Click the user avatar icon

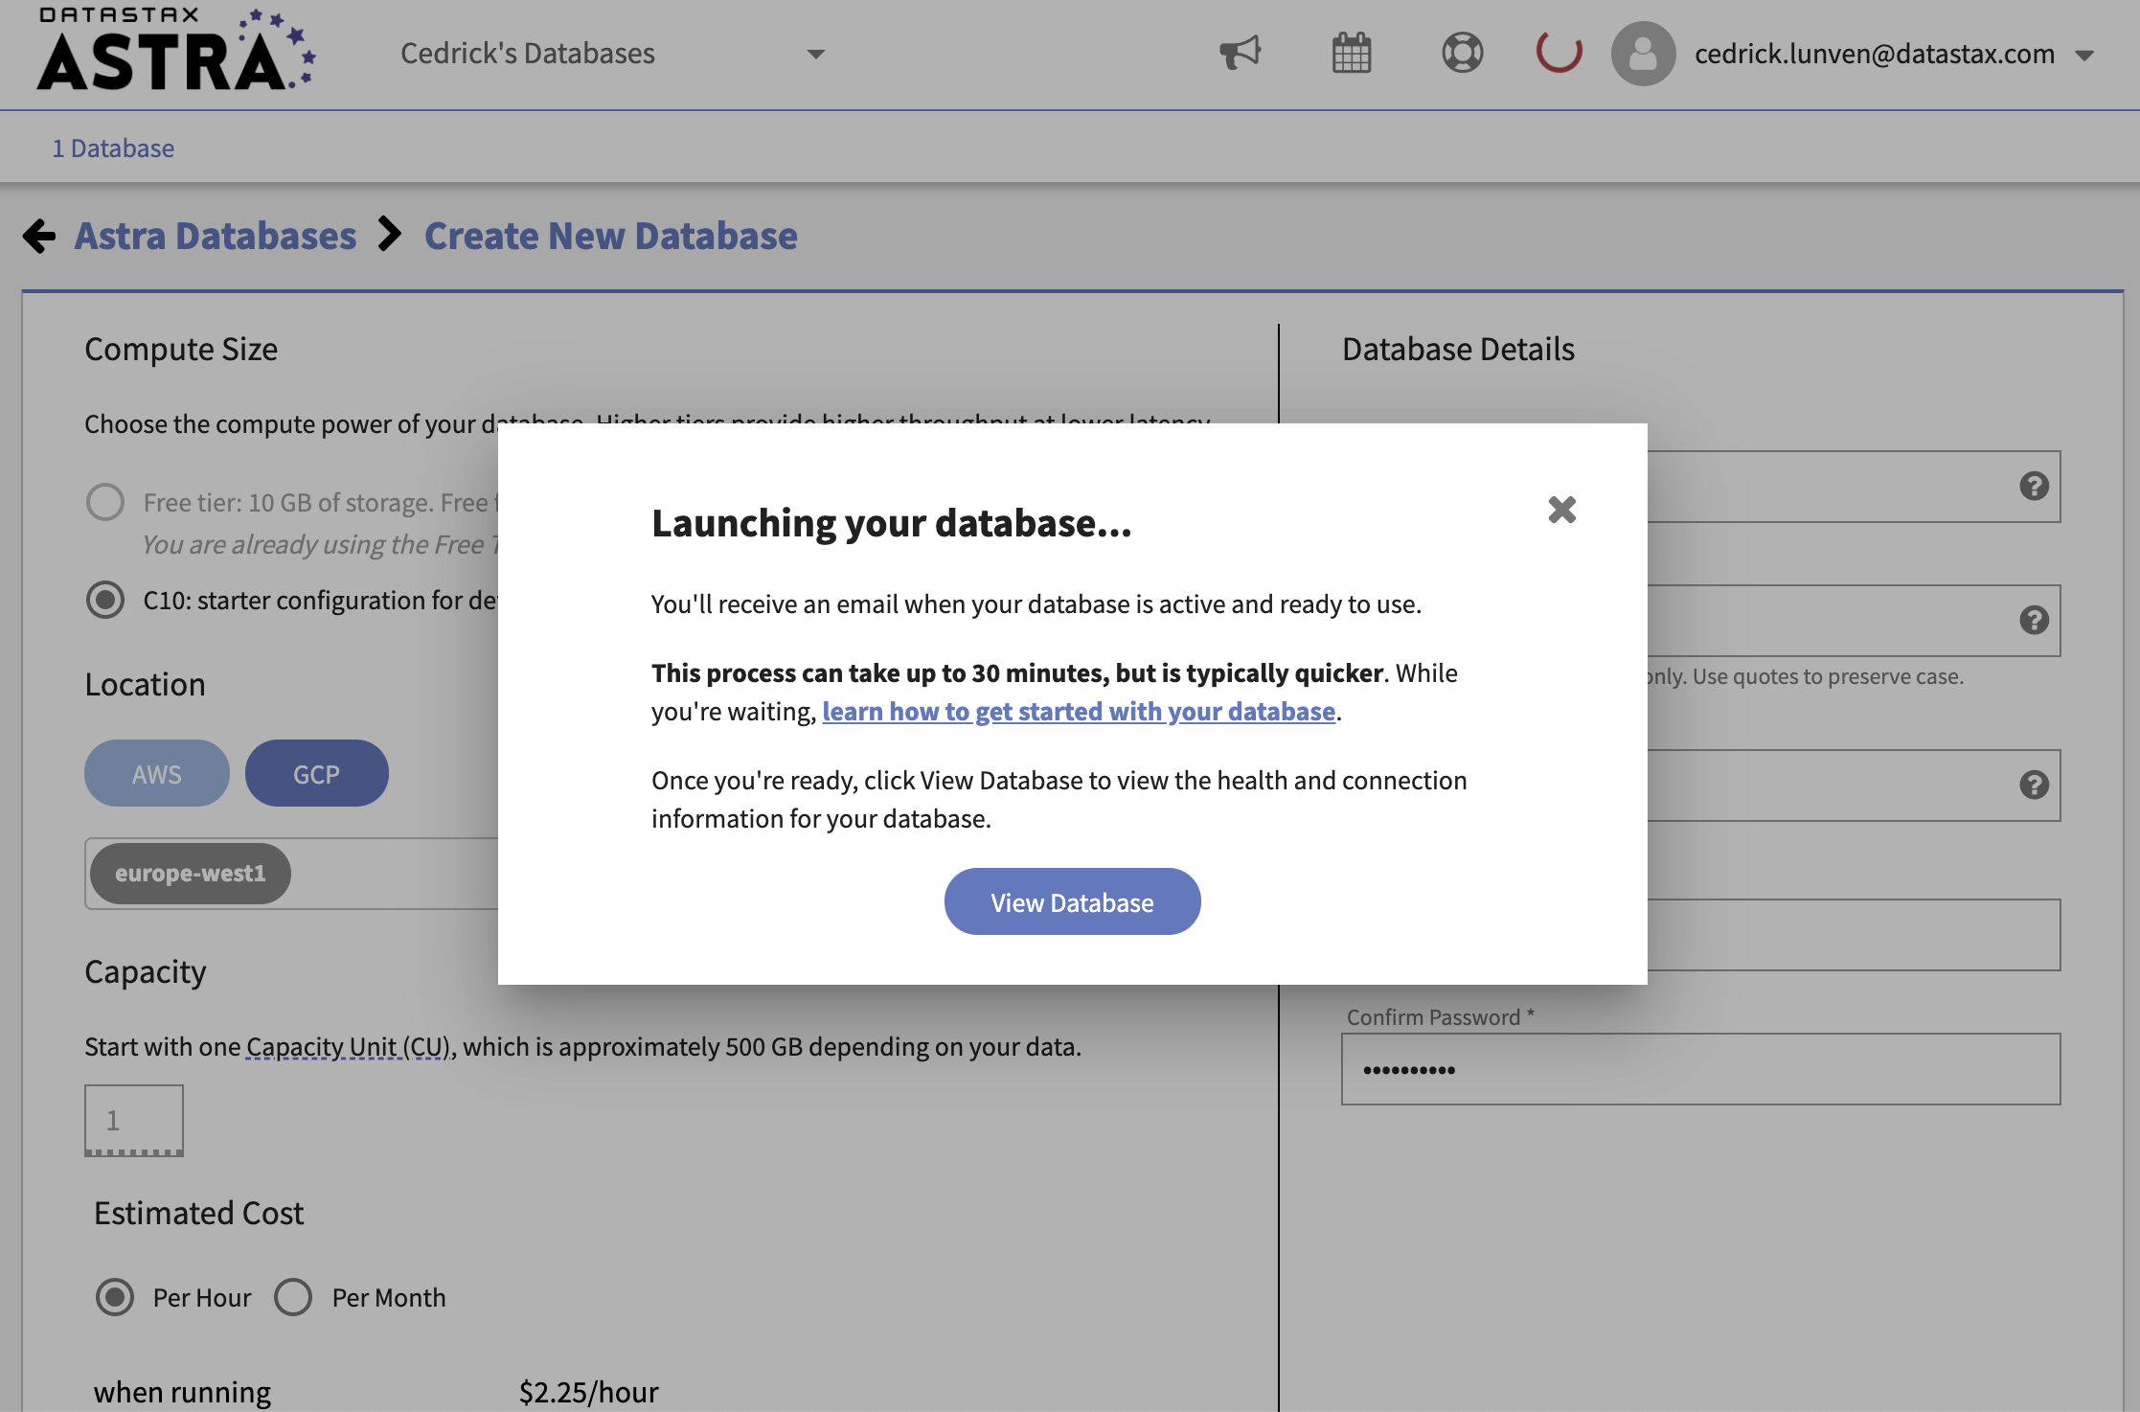(1643, 54)
